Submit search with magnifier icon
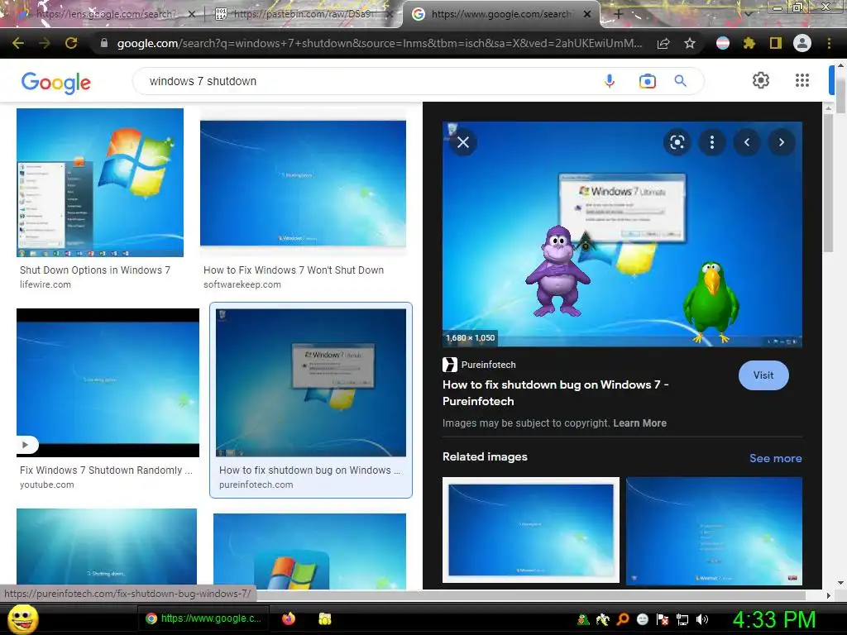 click(x=681, y=81)
